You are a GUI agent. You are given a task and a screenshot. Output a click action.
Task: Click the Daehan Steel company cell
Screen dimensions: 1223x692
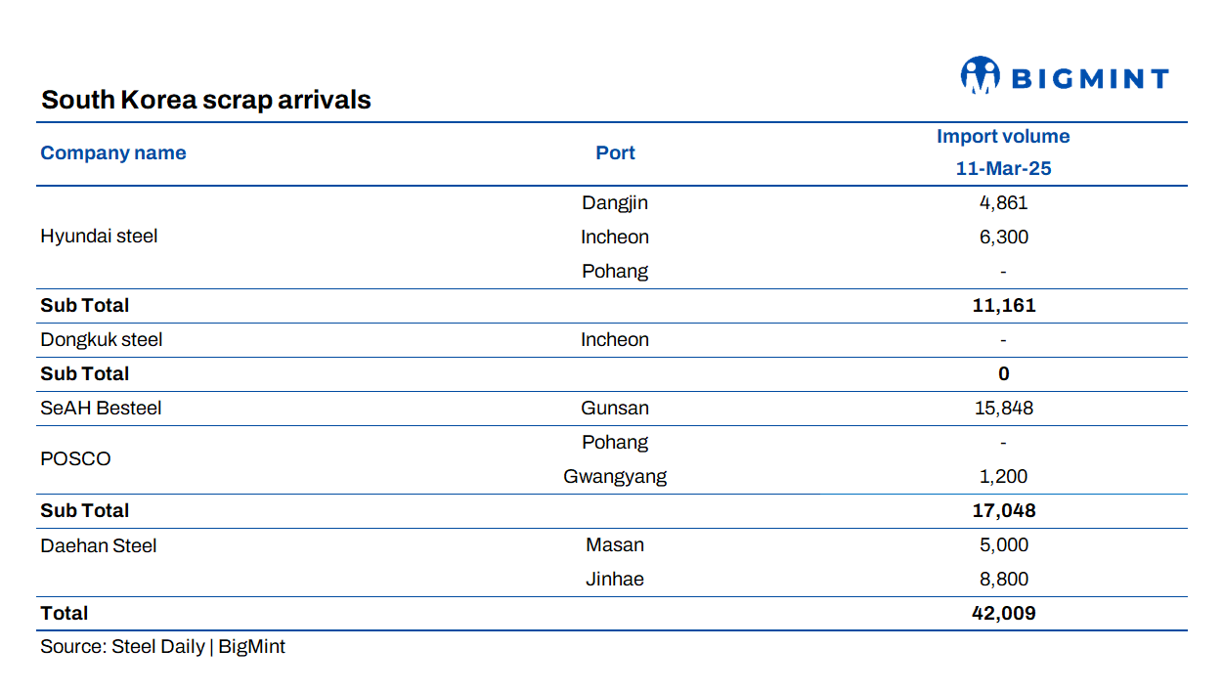(99, 545)
